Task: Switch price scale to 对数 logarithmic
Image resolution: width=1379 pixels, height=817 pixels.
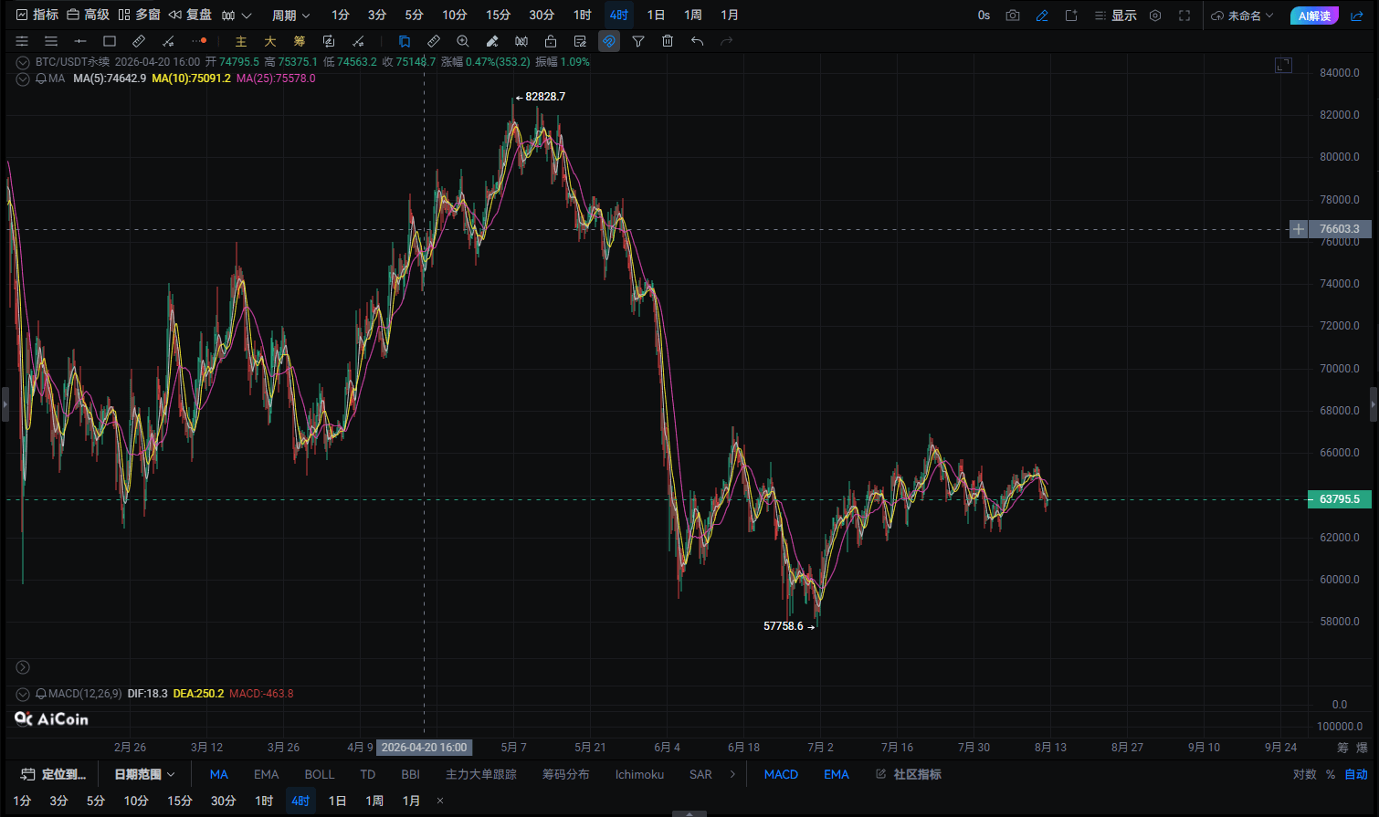Action: coord(1305,774)
